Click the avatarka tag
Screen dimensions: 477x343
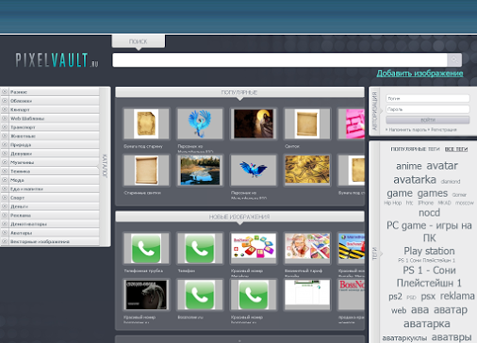tap(415, 180)
